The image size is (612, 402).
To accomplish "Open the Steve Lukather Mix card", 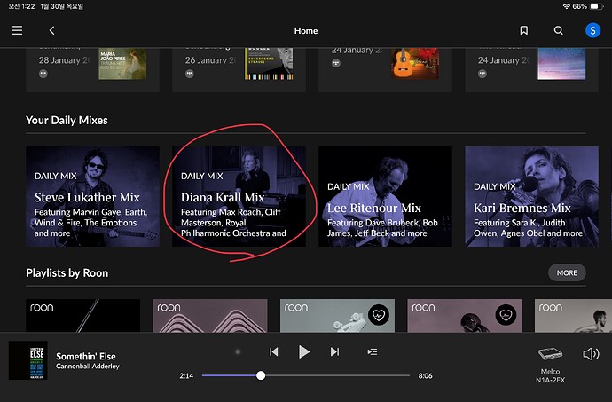I will click(x=92, y=196).
